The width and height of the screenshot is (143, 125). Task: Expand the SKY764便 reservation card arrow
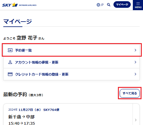tap(136, 120)
